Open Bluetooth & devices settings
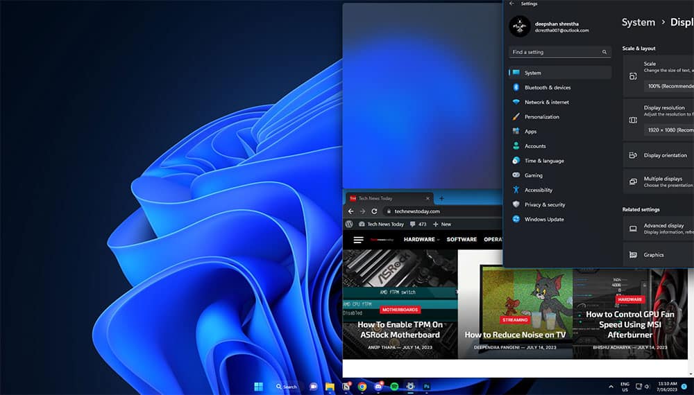The image size is (694, 395). 560,87
